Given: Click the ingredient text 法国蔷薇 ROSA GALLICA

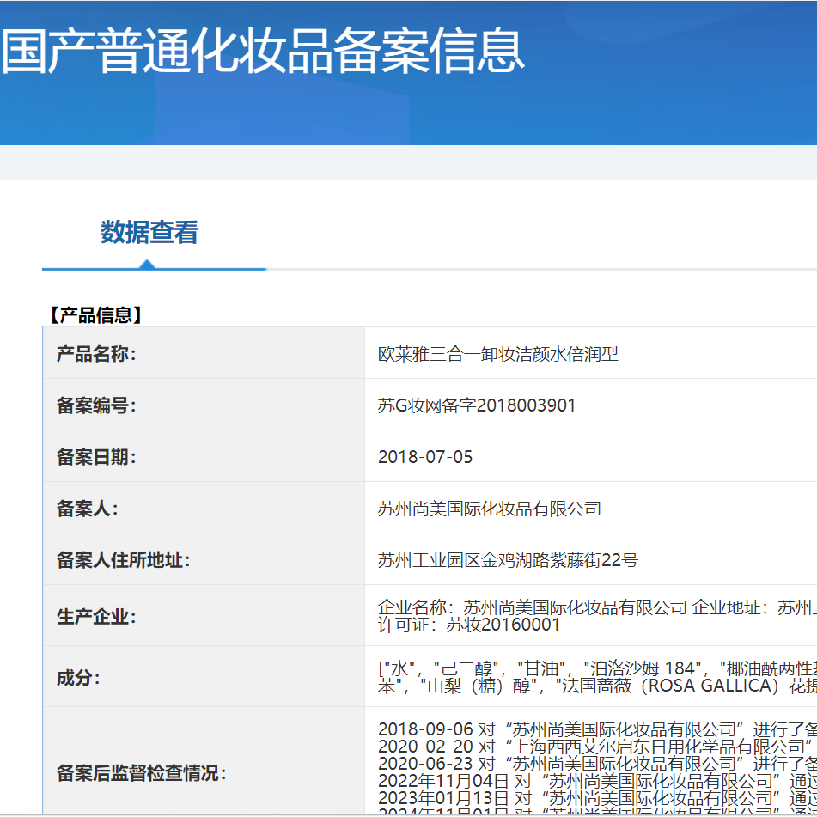Looking at the screenshot, I should (x=653, y=687).
